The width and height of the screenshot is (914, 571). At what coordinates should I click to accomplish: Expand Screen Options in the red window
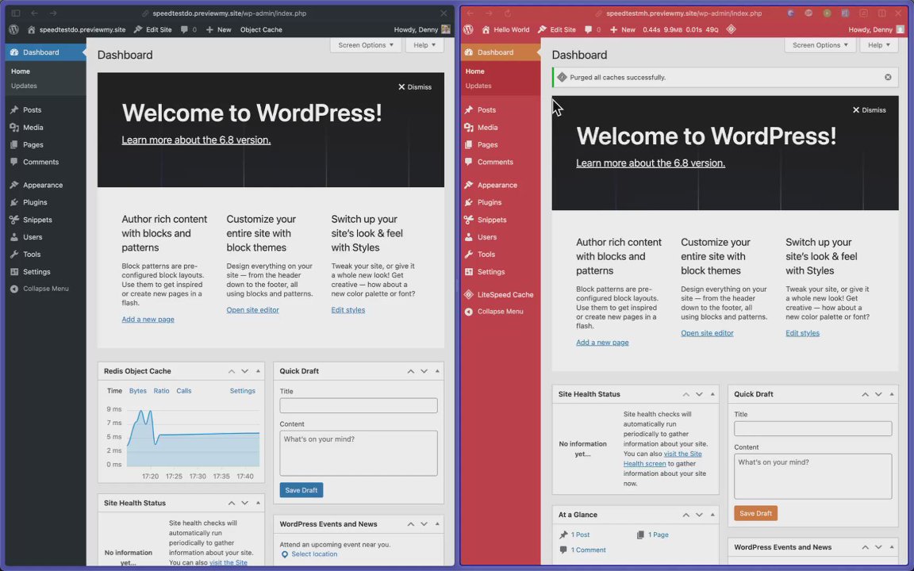[x=820, y=45]
